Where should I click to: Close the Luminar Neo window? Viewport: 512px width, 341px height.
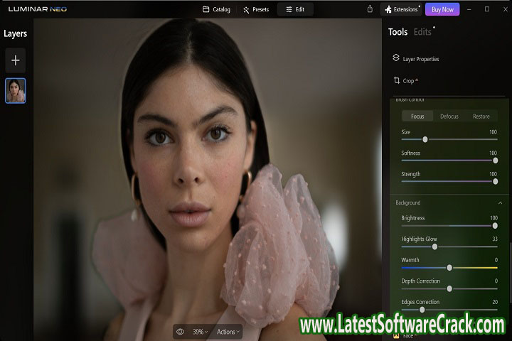pyautogui.click(x=505, y=9)
